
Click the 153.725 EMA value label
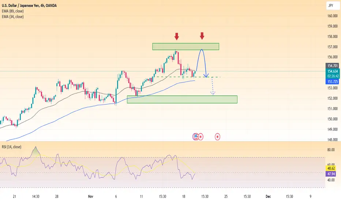(x=333, y=82)
